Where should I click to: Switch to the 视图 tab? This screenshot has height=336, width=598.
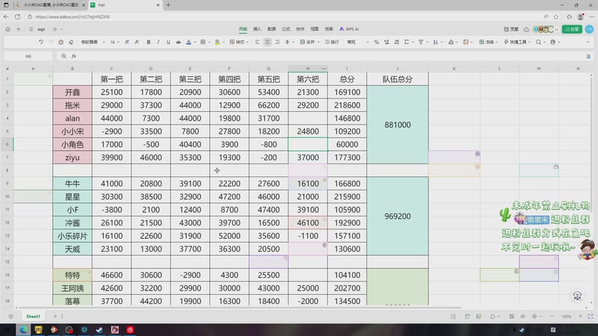[315, 29]
